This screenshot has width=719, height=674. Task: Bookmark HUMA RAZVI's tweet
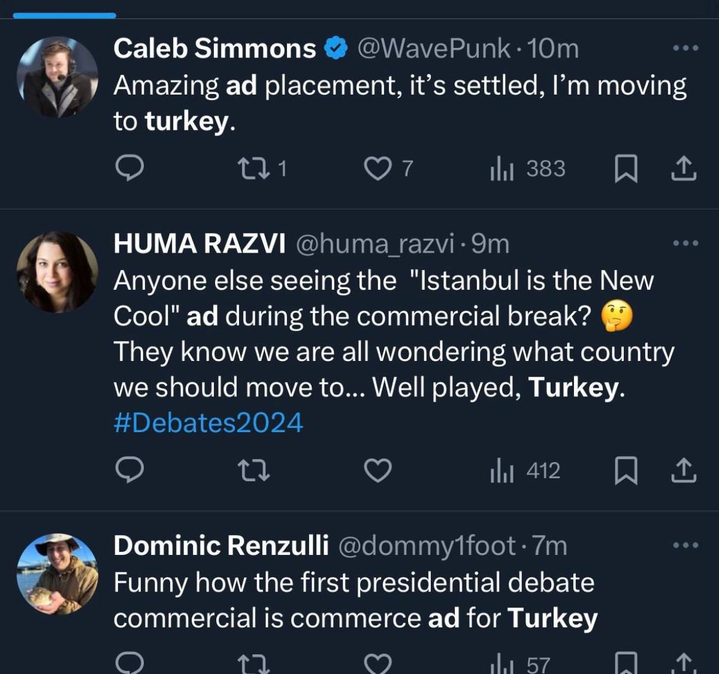coord(626,470)
